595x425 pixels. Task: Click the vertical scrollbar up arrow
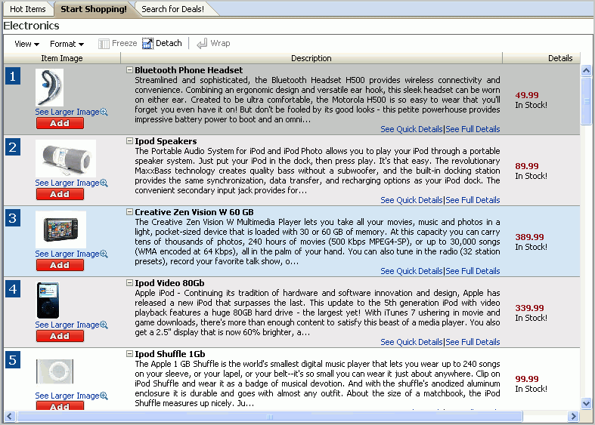point(586,70)
